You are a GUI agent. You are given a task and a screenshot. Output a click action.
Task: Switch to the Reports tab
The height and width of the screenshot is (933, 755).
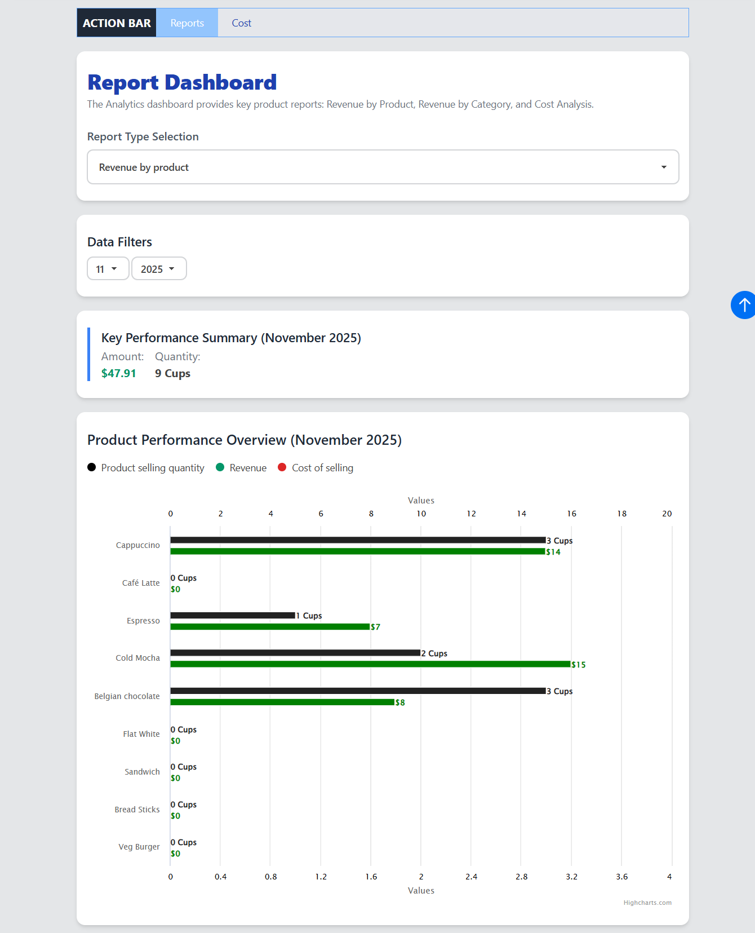tap(187, 23)
